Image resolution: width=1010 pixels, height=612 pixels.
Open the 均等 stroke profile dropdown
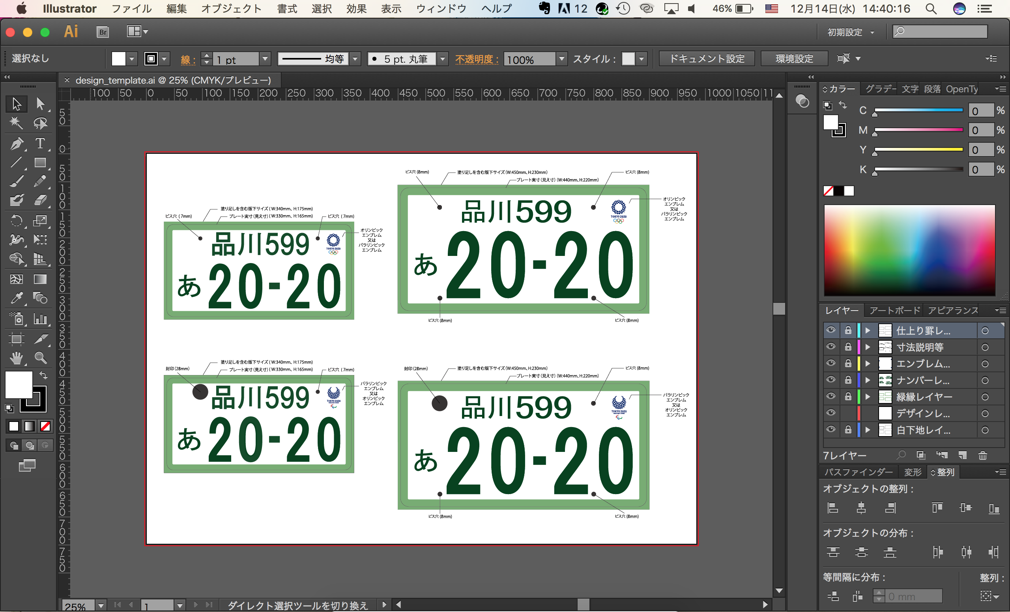[x=355, y=59]
